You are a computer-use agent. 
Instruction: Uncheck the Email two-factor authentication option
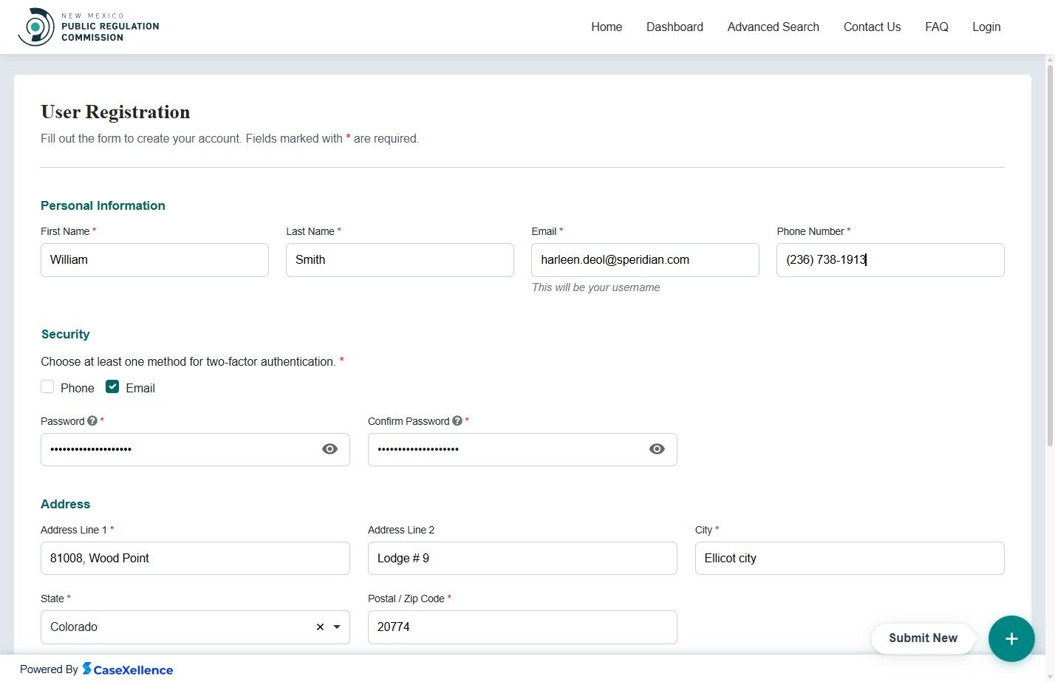112,386
